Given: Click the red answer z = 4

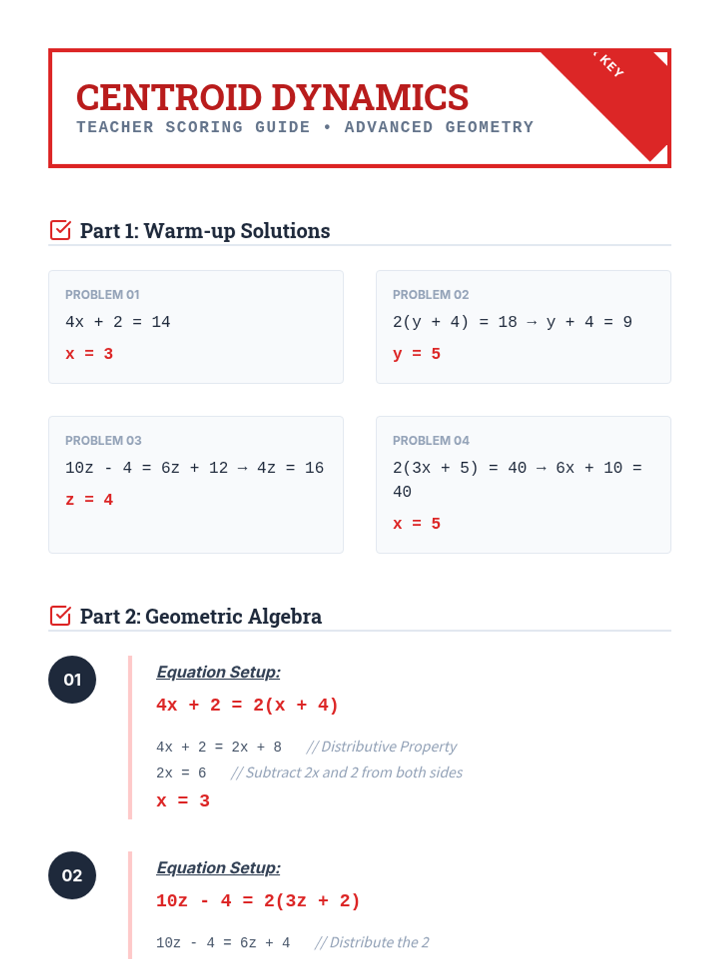Looking at the screenshot, I should (x=89, y=499).
